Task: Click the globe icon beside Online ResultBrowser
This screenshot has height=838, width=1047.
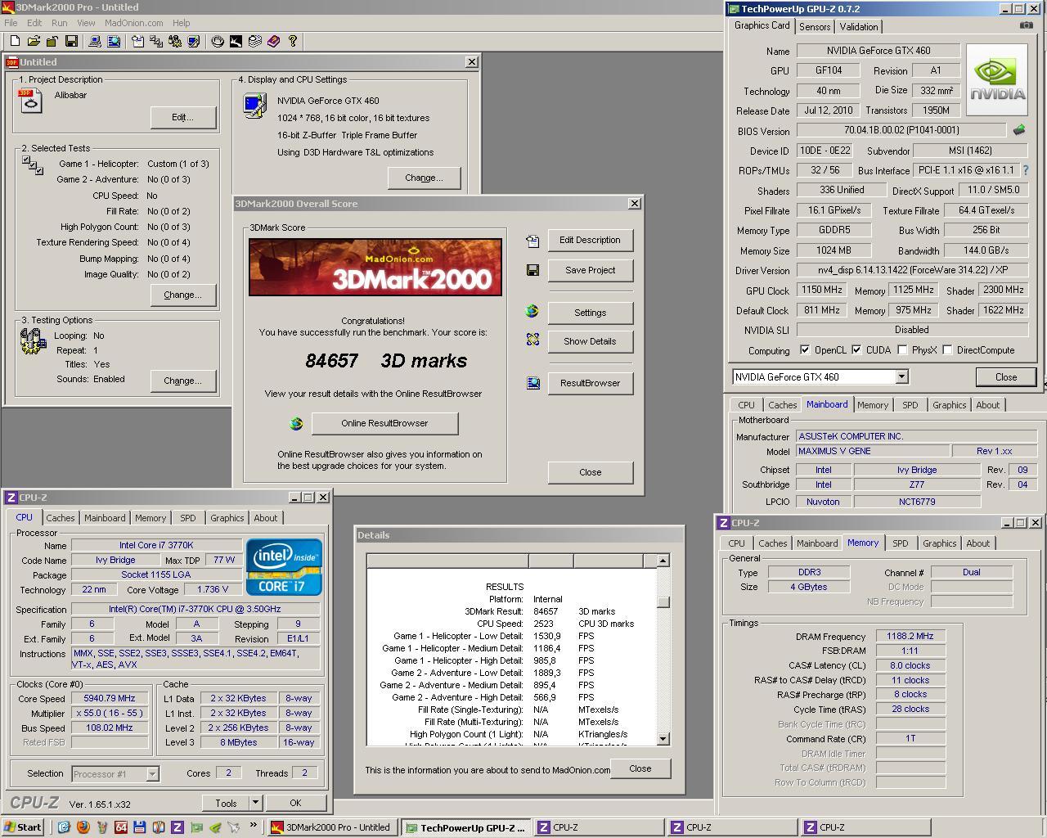Action: [x=296, y=423]
